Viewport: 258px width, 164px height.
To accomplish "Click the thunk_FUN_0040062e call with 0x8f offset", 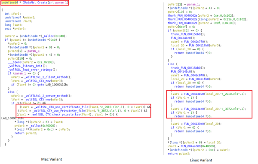I will [202, 23].
